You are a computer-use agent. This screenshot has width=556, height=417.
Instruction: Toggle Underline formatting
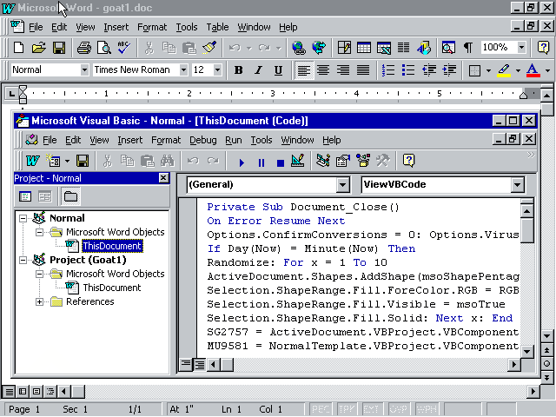[278, 70]
